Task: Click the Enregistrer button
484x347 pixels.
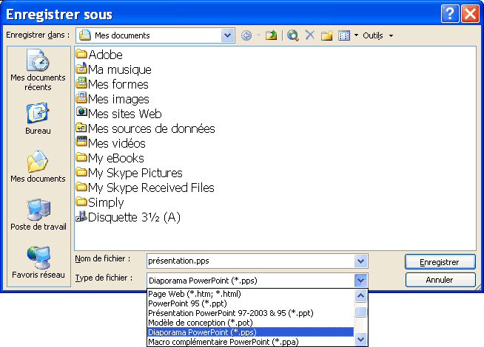Action: click(440, 262)
